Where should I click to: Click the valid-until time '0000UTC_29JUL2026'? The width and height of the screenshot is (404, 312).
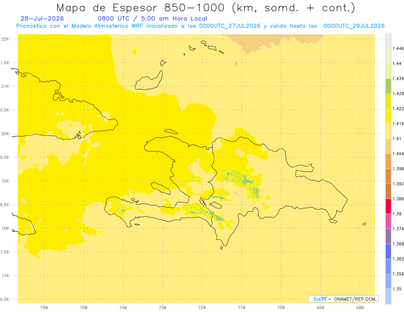coord(354,26)
